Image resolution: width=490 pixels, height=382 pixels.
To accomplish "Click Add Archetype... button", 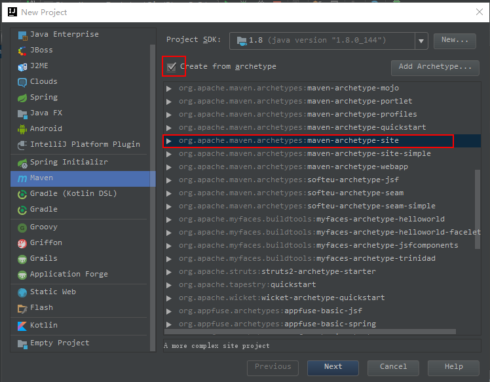I will tap(435, 67).
